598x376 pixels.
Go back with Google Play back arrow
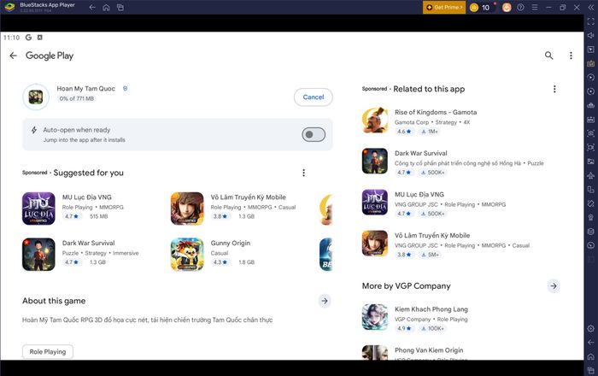tap(14, 56)
